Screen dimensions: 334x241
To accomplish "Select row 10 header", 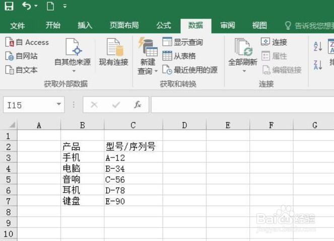I will point(8,233).
